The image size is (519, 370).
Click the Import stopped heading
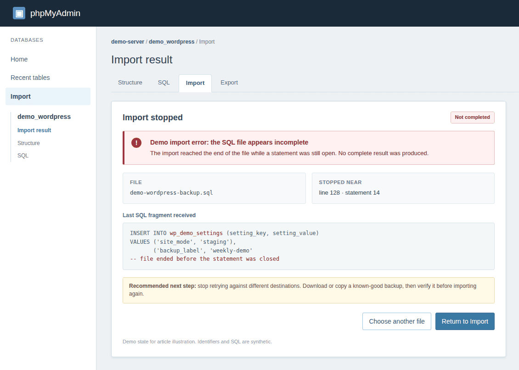click(152, 118)
